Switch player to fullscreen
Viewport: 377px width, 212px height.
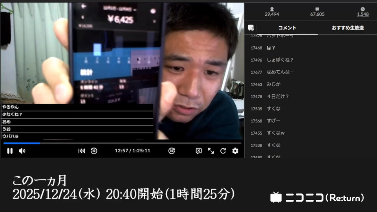tap(211, 151)
